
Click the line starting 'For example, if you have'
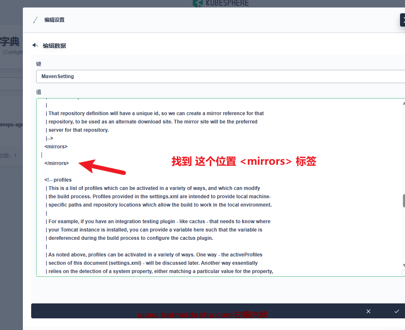(158, 222)
